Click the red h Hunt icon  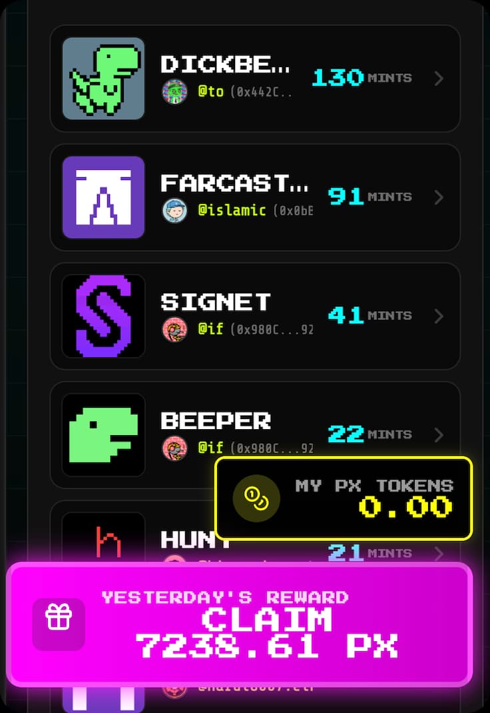click(108, 542)
